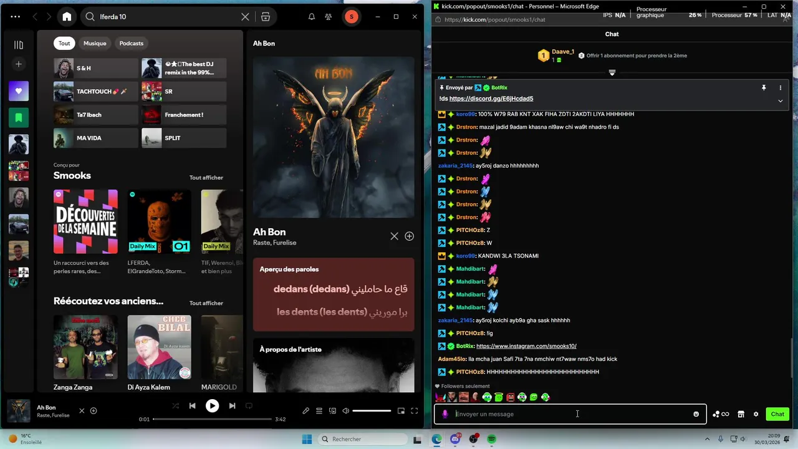Viewport: 798px width, 449px height.
Task: Click zakaria_2145 on ay5roj danzo message
Action: pos(455,166)
